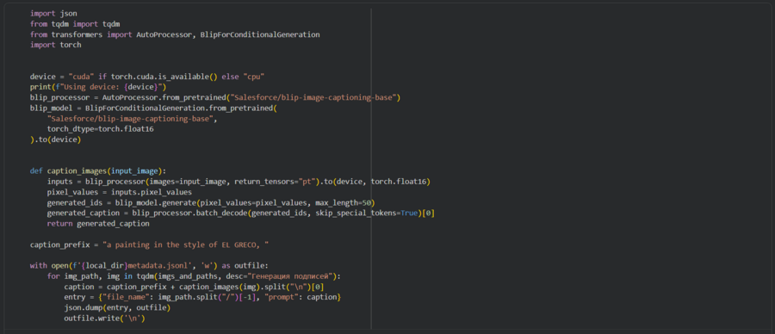Click the json.dump(entry, outfile) line
This screenshot has height=334, width=775.
pyautogui.click(x=117, y=307)
